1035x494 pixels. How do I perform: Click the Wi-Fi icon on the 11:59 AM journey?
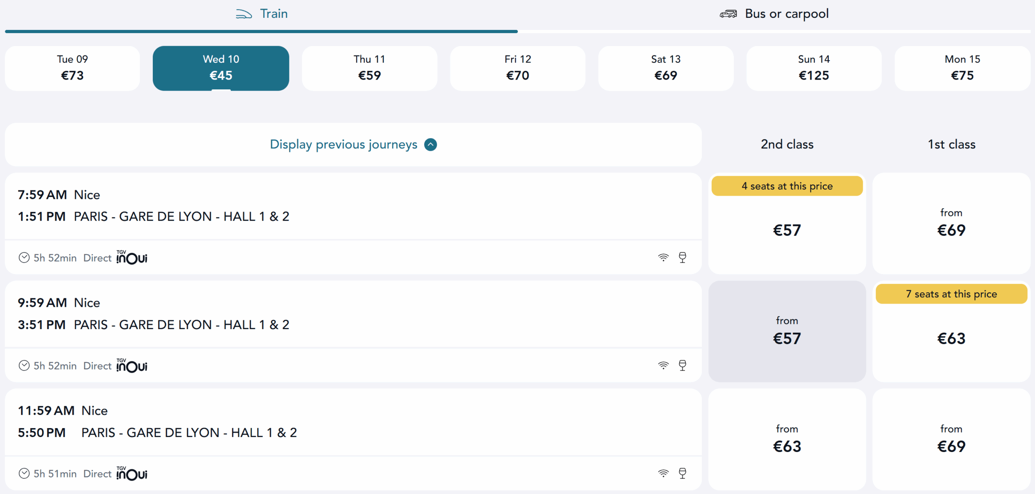pyautogui.click(x=663, y=473)
